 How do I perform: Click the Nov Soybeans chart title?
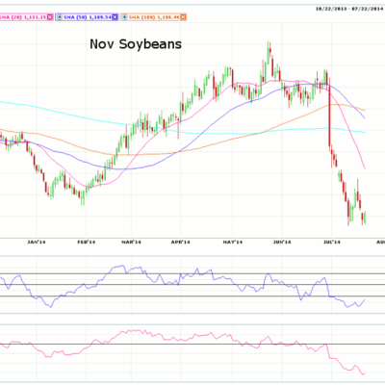point(136,44)
